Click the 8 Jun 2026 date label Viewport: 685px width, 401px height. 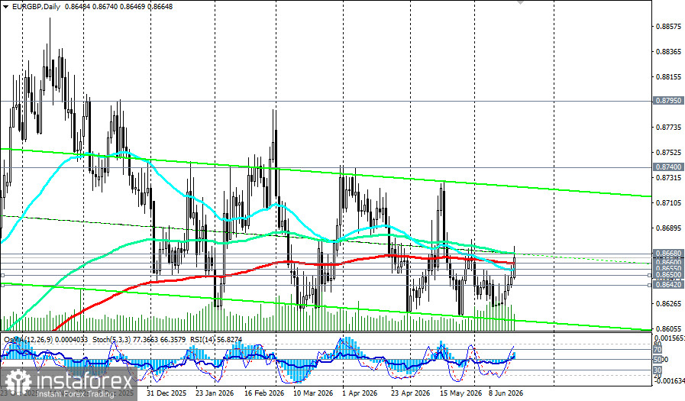[506, 393]
